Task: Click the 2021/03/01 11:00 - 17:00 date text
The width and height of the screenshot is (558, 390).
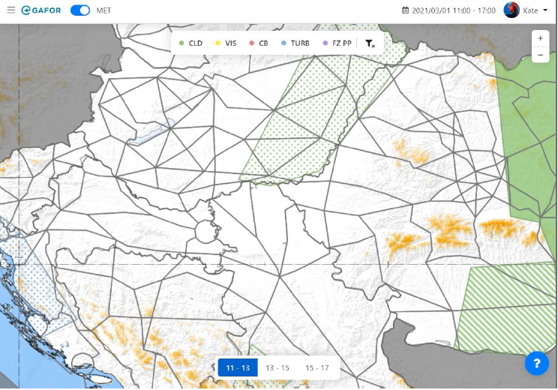Action: pyautogui.click(x=453, y=10)
